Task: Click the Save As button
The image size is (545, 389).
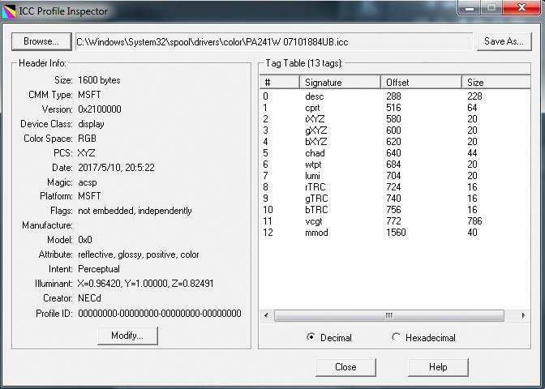Action: [x=504, y=41]
